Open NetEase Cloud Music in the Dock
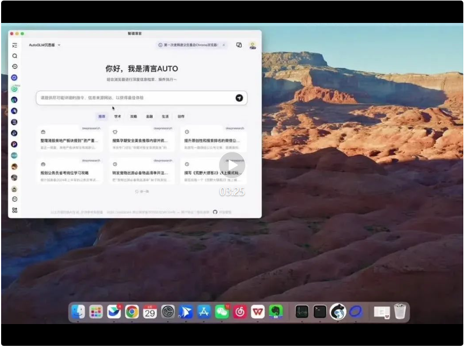 (x=240, y=312)
